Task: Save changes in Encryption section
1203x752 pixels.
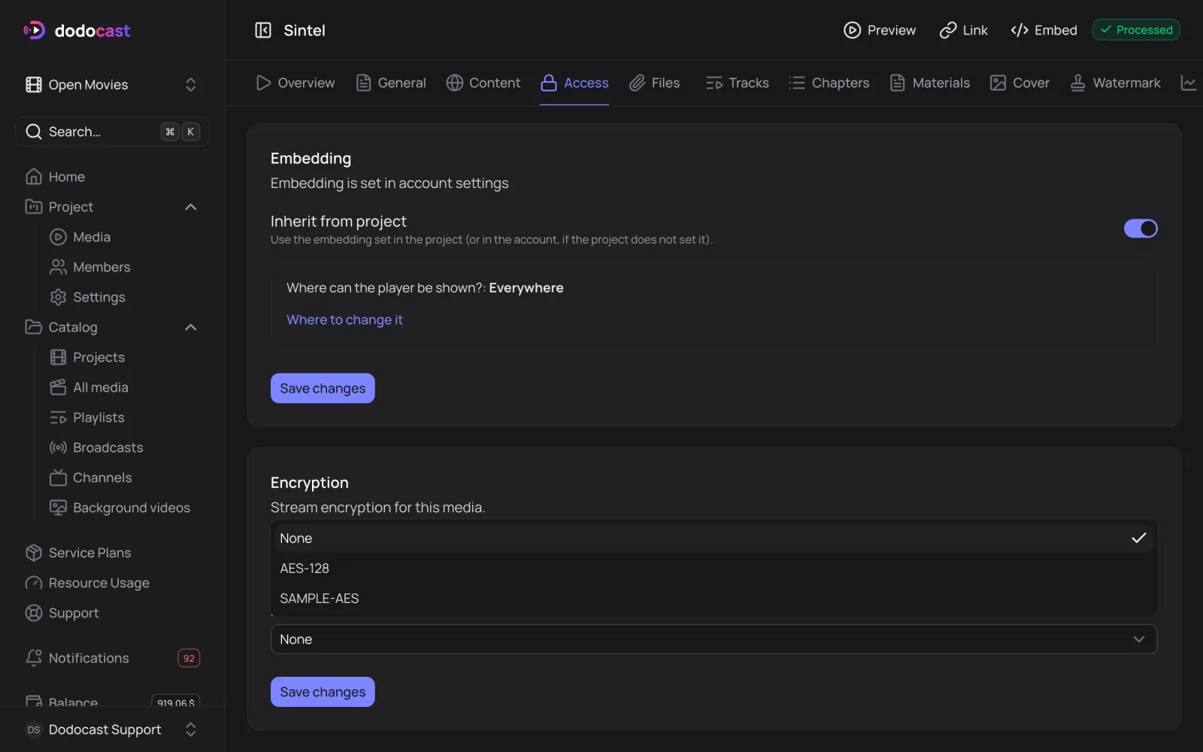Action: pyautogui.click(x=323, y=692)
